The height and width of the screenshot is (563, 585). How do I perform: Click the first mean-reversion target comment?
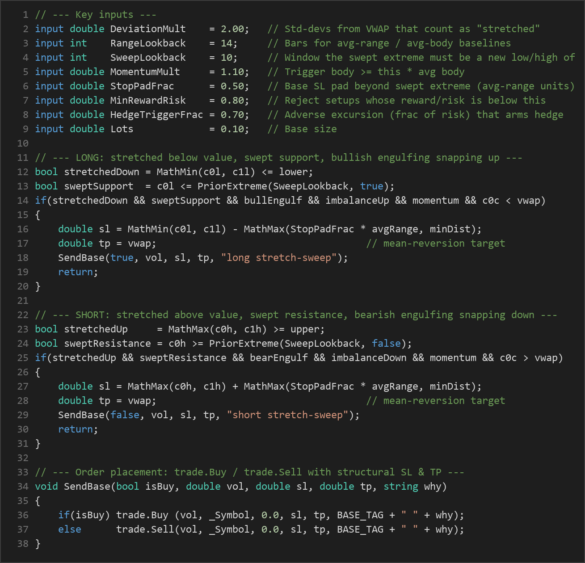pyautogui.click(x=436, y=244)
